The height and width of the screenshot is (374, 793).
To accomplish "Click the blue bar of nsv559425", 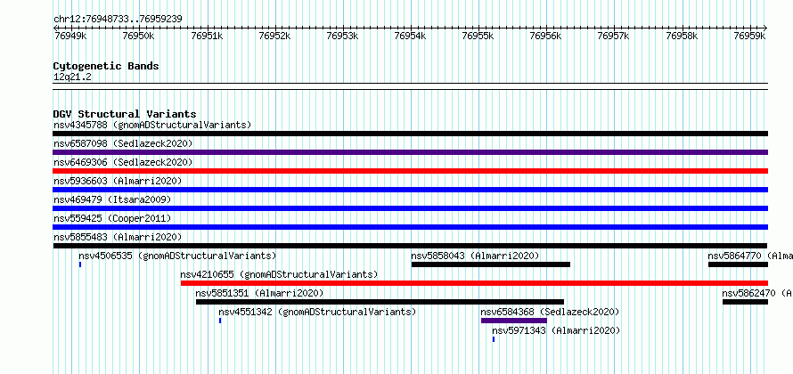I will [410, 227].
